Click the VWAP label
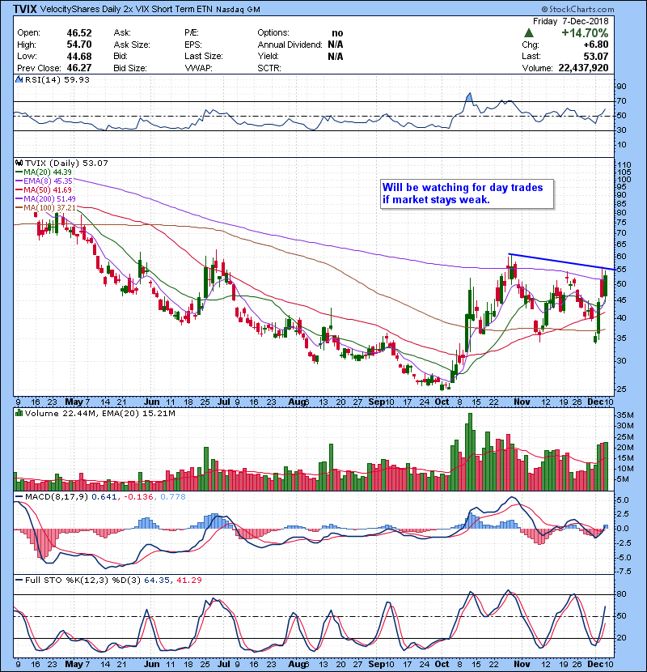 (x=198, y=68)
